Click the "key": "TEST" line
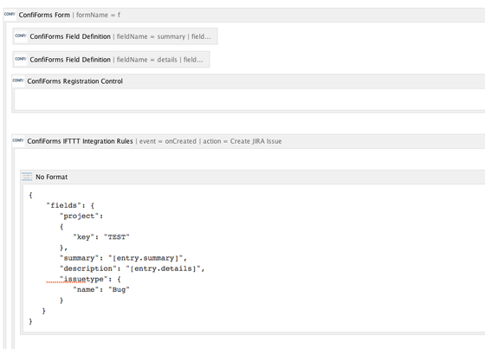Viewport: 485px width, 349px height. (x=101, y=237)
